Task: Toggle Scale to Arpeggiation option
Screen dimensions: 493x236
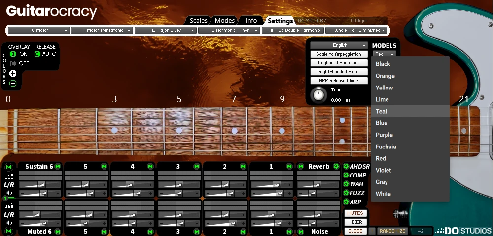Action: click(339, 54)
